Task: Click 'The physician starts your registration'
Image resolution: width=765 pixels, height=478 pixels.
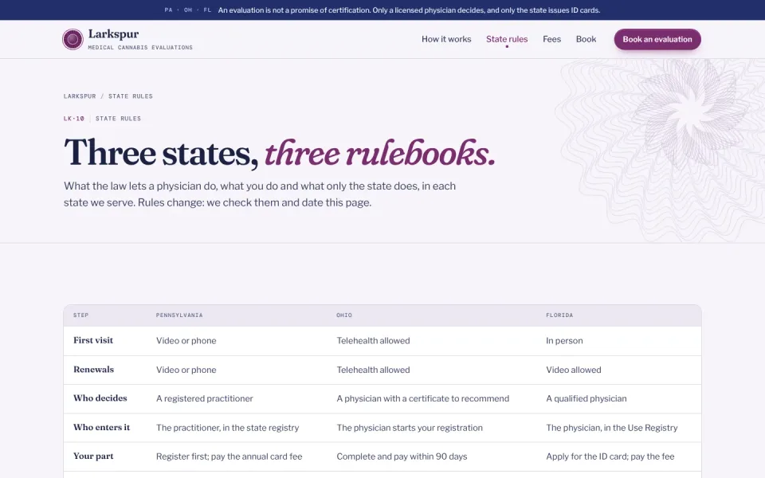Action: 410,428
